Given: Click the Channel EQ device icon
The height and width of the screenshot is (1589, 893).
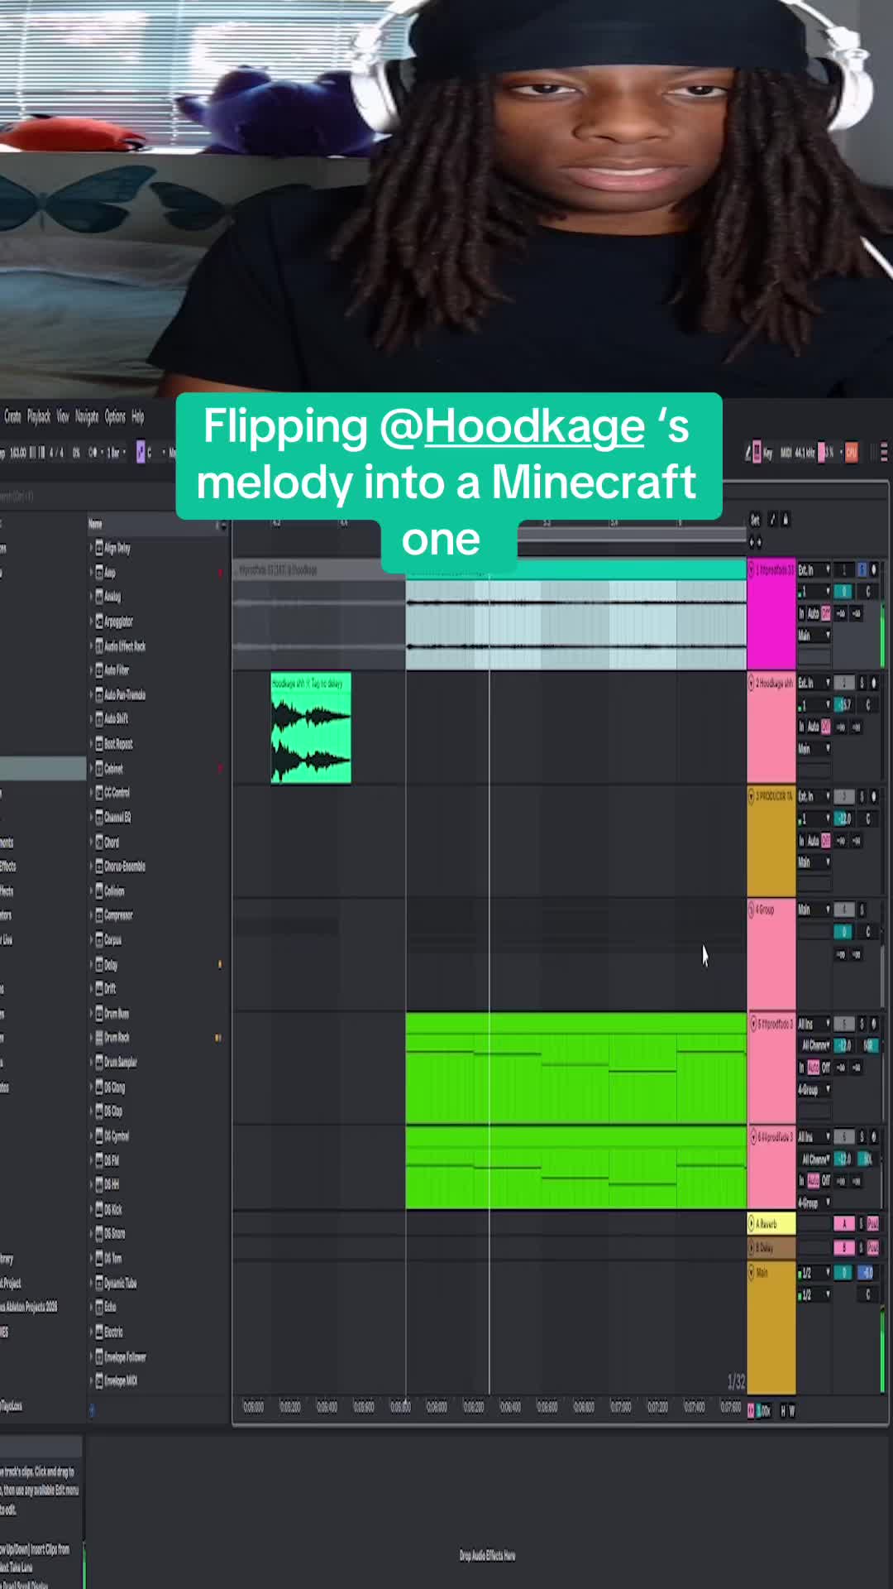Looking at the screenshot, I should [x=99, y=818].
